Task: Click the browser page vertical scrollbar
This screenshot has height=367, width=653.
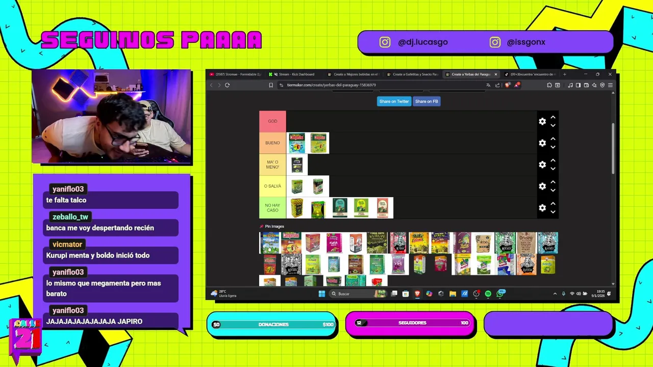Action: click(x=614, y=149)
